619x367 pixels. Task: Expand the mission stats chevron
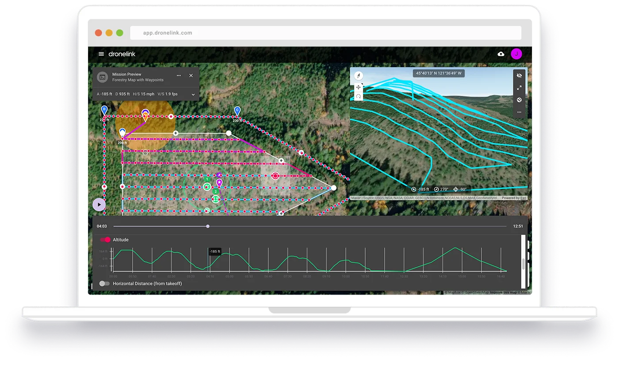[193, 95]
